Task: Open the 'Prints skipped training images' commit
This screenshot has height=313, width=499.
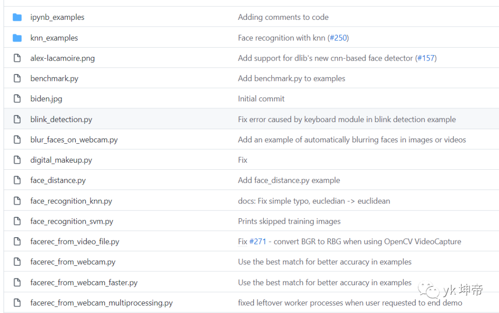Action: pyautogui.click(x=289, y=221)
